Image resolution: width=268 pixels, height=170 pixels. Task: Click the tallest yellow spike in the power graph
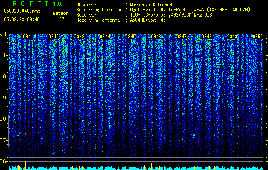point(26,165)
